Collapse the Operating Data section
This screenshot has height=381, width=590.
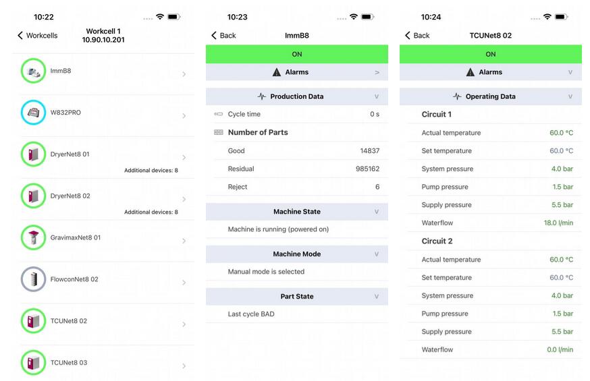pos(570,96)
